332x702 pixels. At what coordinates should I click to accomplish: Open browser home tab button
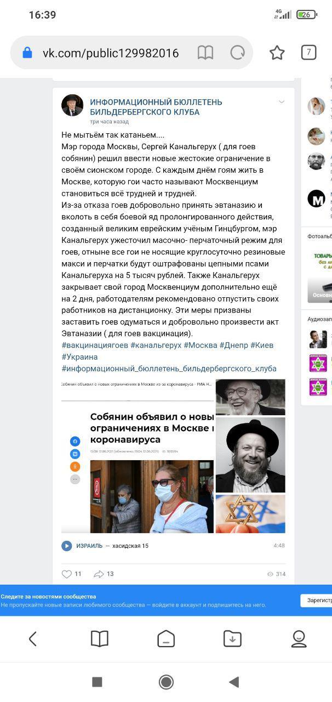(166, 638)
